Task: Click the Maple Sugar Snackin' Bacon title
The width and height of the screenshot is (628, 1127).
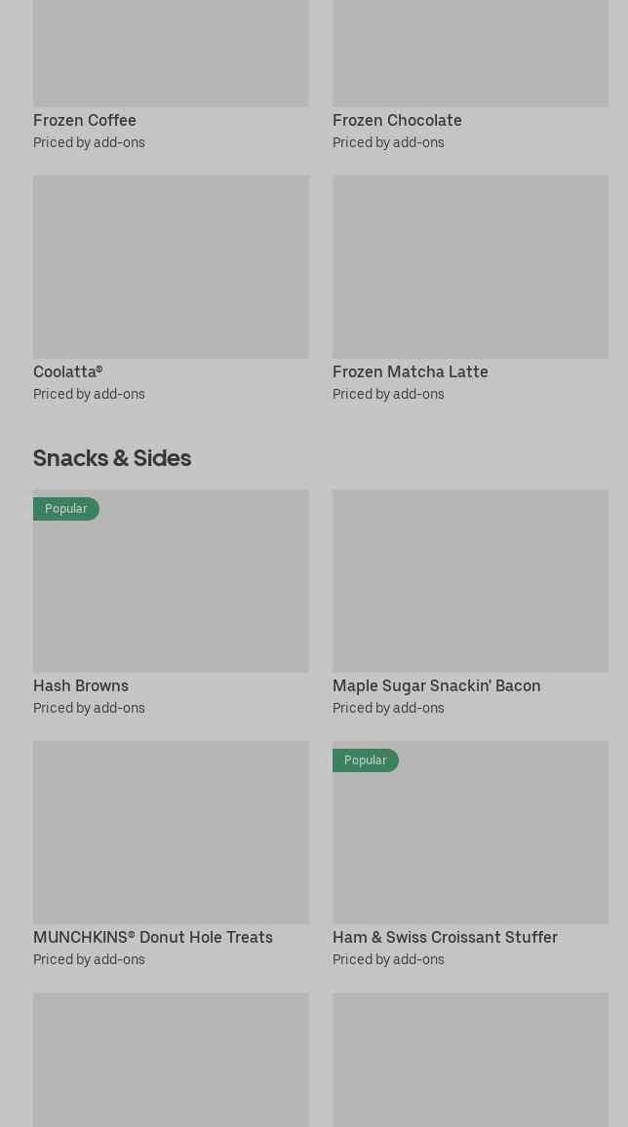Action: point(436,686)
